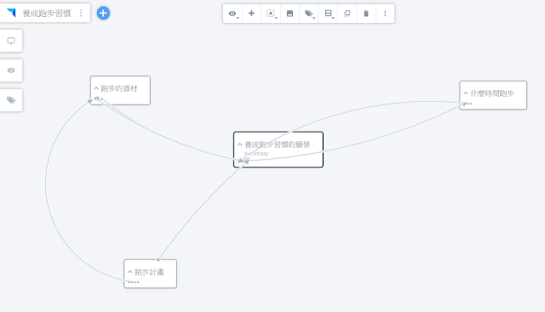
Task: Click the dots at bottom of 跑步計畫 card
Action: coord(134,282)
